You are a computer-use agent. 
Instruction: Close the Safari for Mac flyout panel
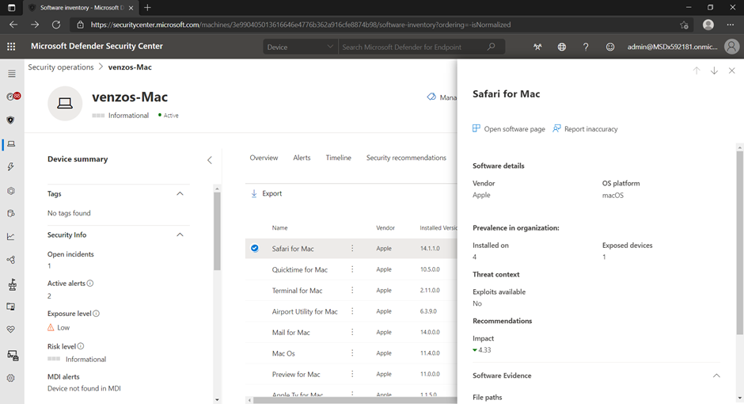(x=731, y=71)
